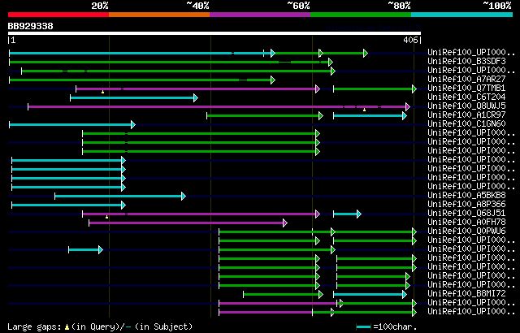Click the orange ~40% legend segment

coord(159,15)
